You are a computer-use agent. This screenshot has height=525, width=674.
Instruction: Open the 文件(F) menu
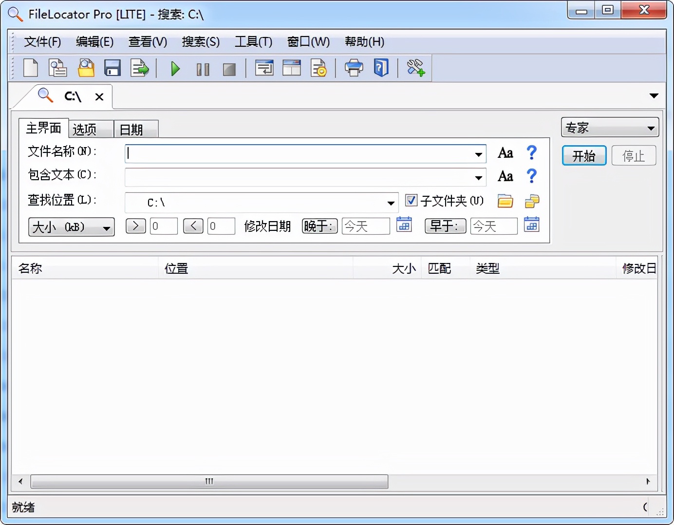coord(43,42)
